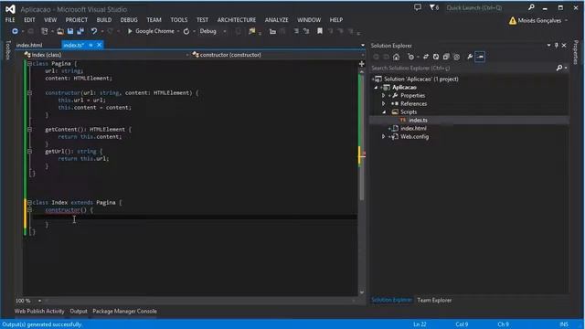Screen dimensions: 585x329
Task: Click the Open File folder icon
Action: [x=60, y=31]
